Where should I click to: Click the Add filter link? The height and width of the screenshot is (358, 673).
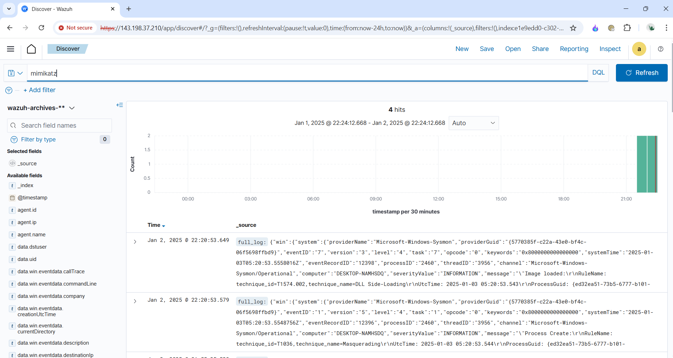pyautogui.click(x=39, y=90)
